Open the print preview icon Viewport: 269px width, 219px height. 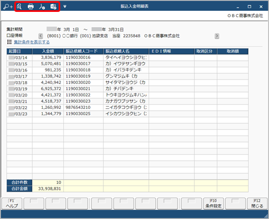(19, 7)
